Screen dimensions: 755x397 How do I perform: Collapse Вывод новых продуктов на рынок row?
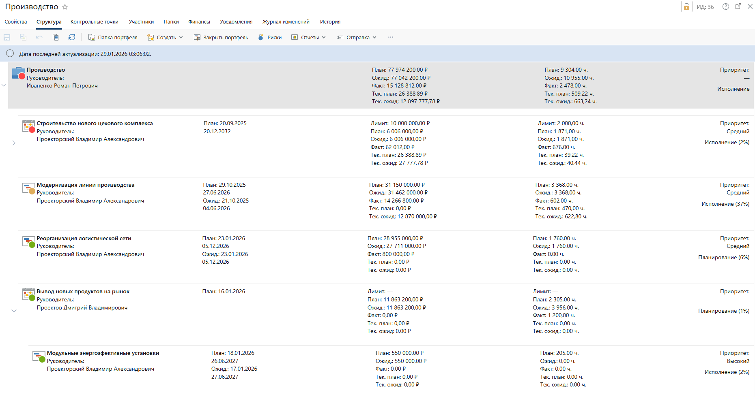point(14,311)
